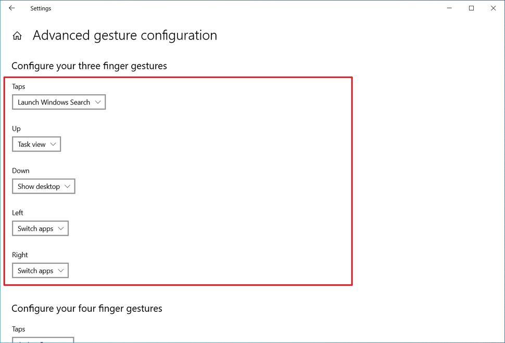Click the Settings label in the title bar
This screenshot has height=343, width=505.
coord(41,8)
